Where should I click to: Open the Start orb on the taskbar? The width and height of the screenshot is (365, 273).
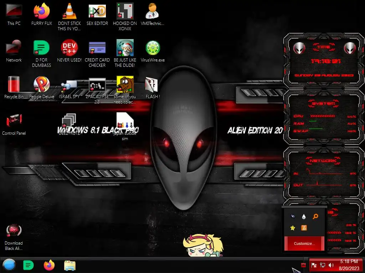(9, 265)
